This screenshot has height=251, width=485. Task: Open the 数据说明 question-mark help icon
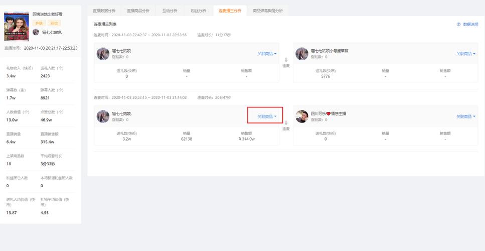[459, 25]
